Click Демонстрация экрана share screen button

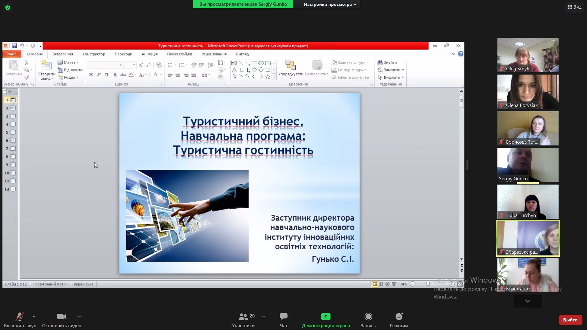[x=326, y=320]
